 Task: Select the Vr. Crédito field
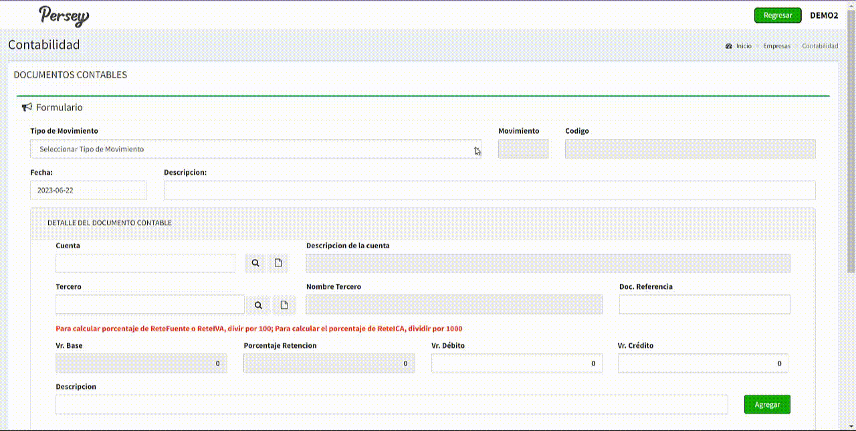coord(702,363)
